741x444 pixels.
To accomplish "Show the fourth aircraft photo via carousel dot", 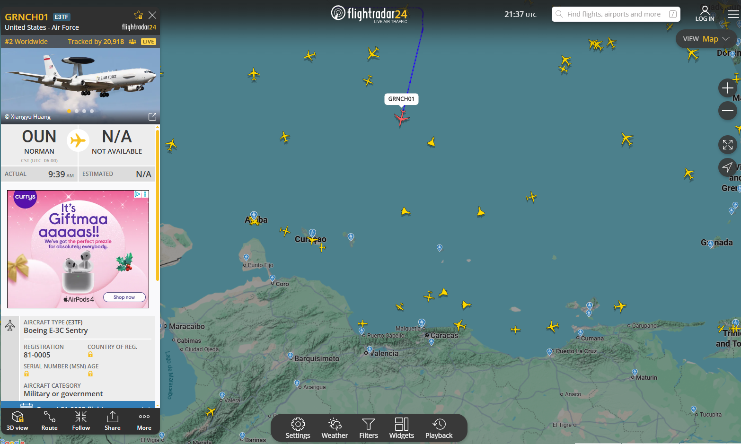I will [92, 111].
